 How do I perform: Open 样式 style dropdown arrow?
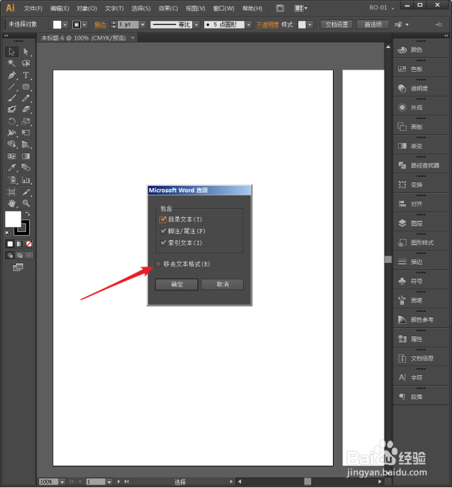click(310, 24)
